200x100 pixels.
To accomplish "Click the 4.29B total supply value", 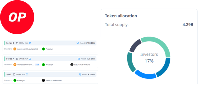I will coord(188,25).
